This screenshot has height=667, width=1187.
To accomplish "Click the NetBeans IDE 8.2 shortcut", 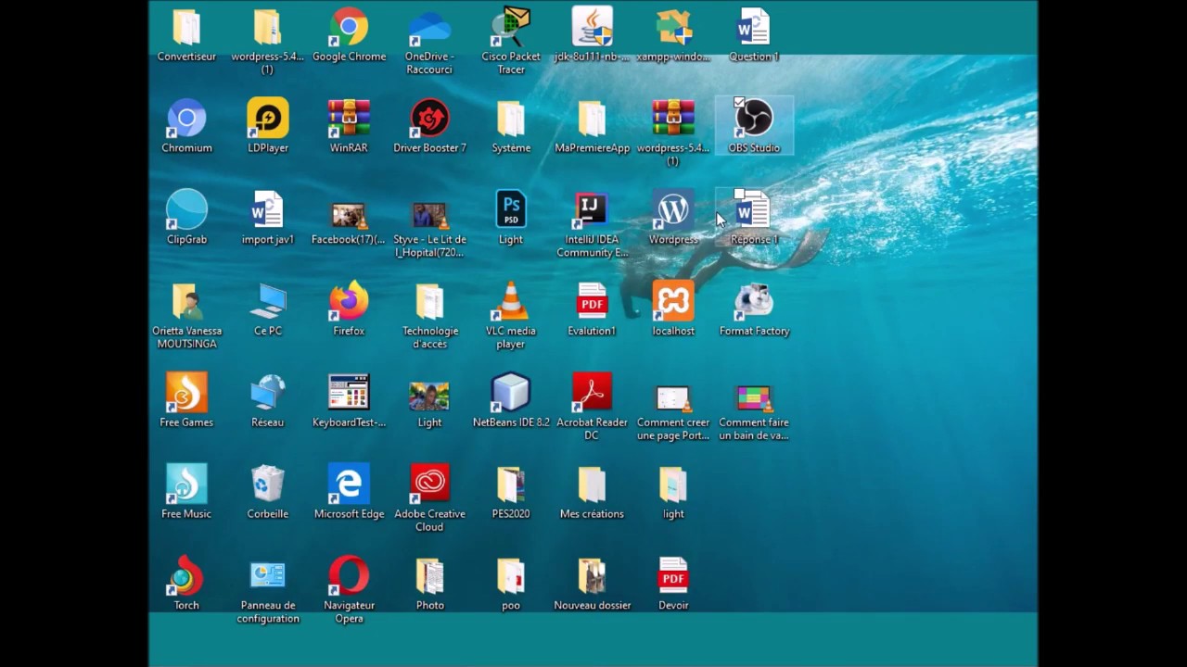I will [511, 393].
